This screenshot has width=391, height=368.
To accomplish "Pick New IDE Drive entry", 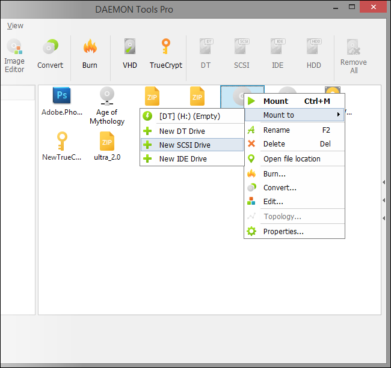I will click(183, 159).
